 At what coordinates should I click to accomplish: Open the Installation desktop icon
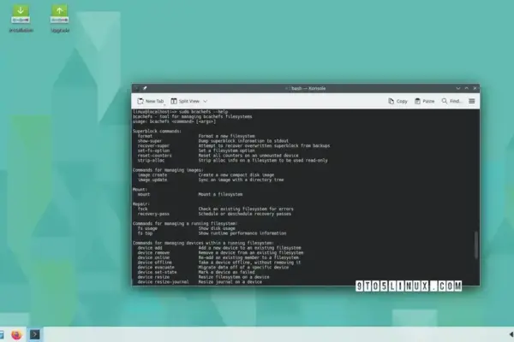coord(21,18)
